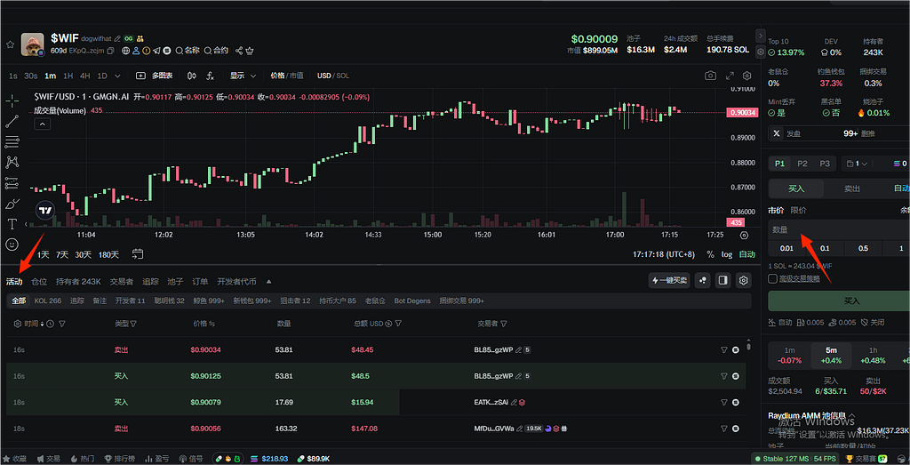Viewport: 910px width, 465px height.
Task: Select the 0.01 preset amount button
Action: (786, 249)
